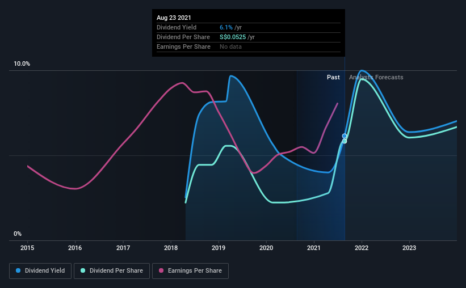Viewport: 466px width, 288px height.
Task: Click the 2018 x-axis label
Action: pyautogui.click(x=171, y=248)
